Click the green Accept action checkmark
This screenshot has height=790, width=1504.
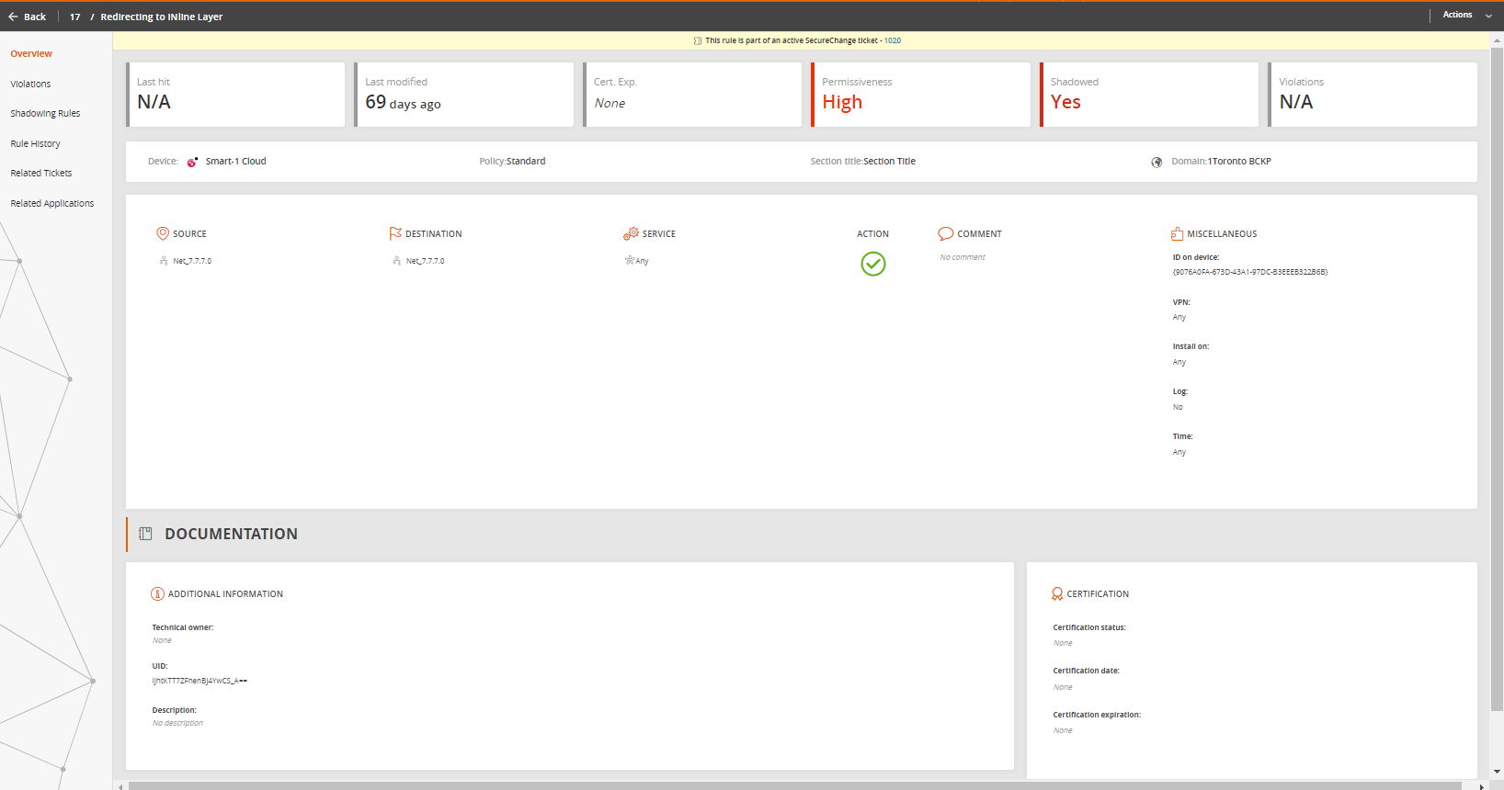click(x=872, y=265)
